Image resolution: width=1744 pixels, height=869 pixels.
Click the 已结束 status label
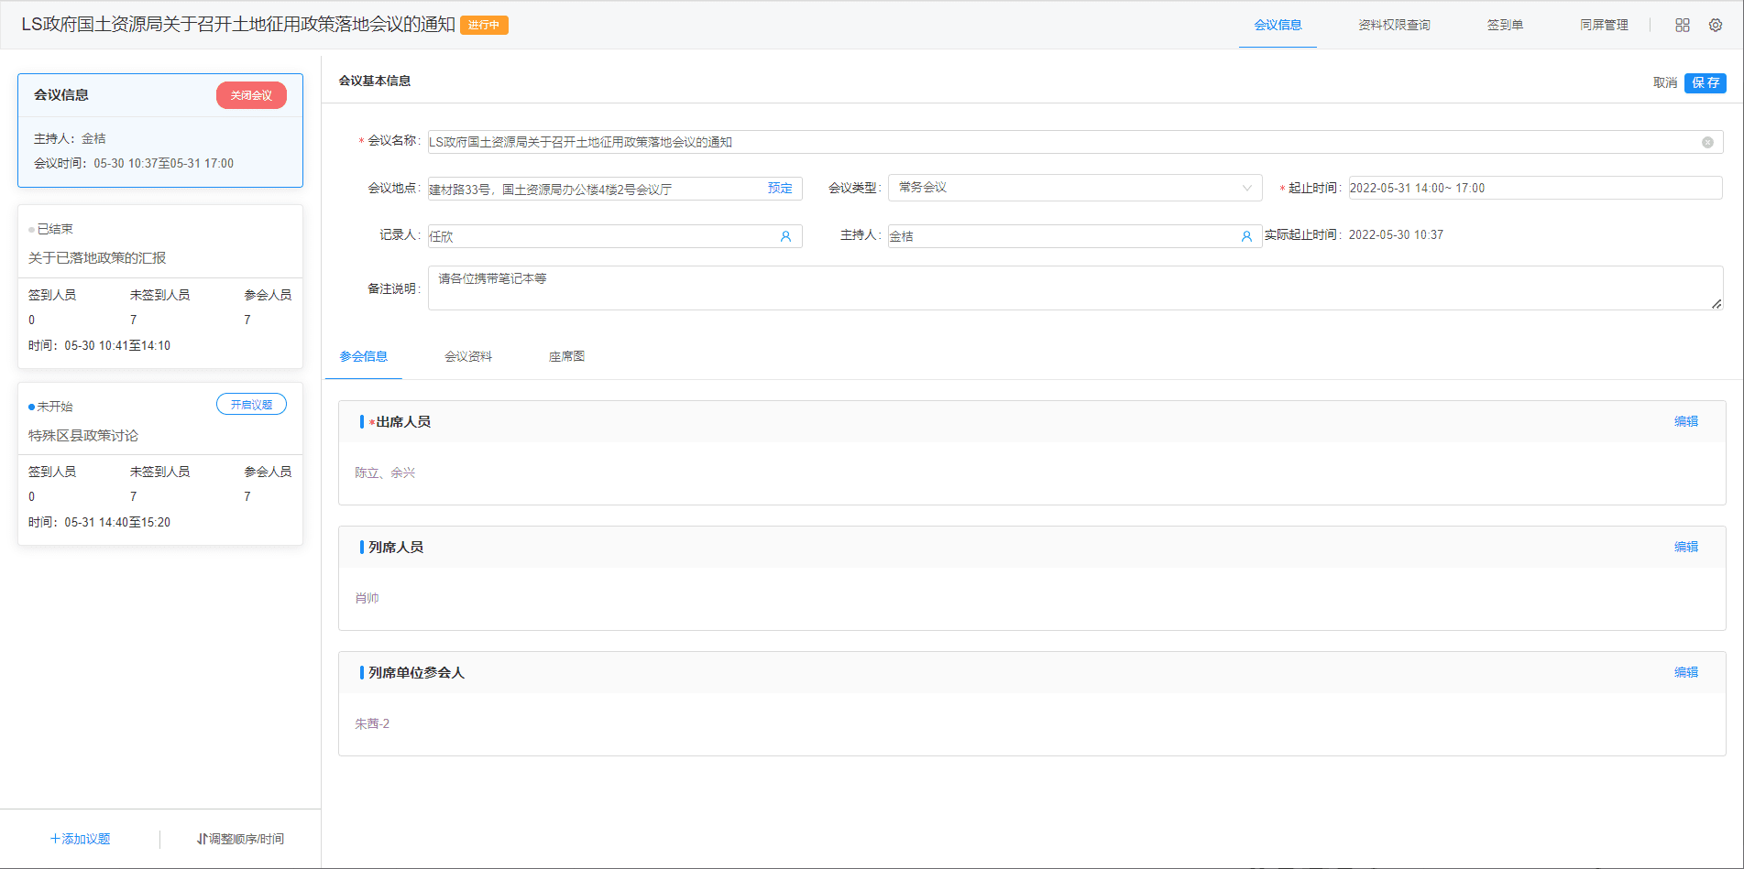pyautogui.click(x=55, y=230)
